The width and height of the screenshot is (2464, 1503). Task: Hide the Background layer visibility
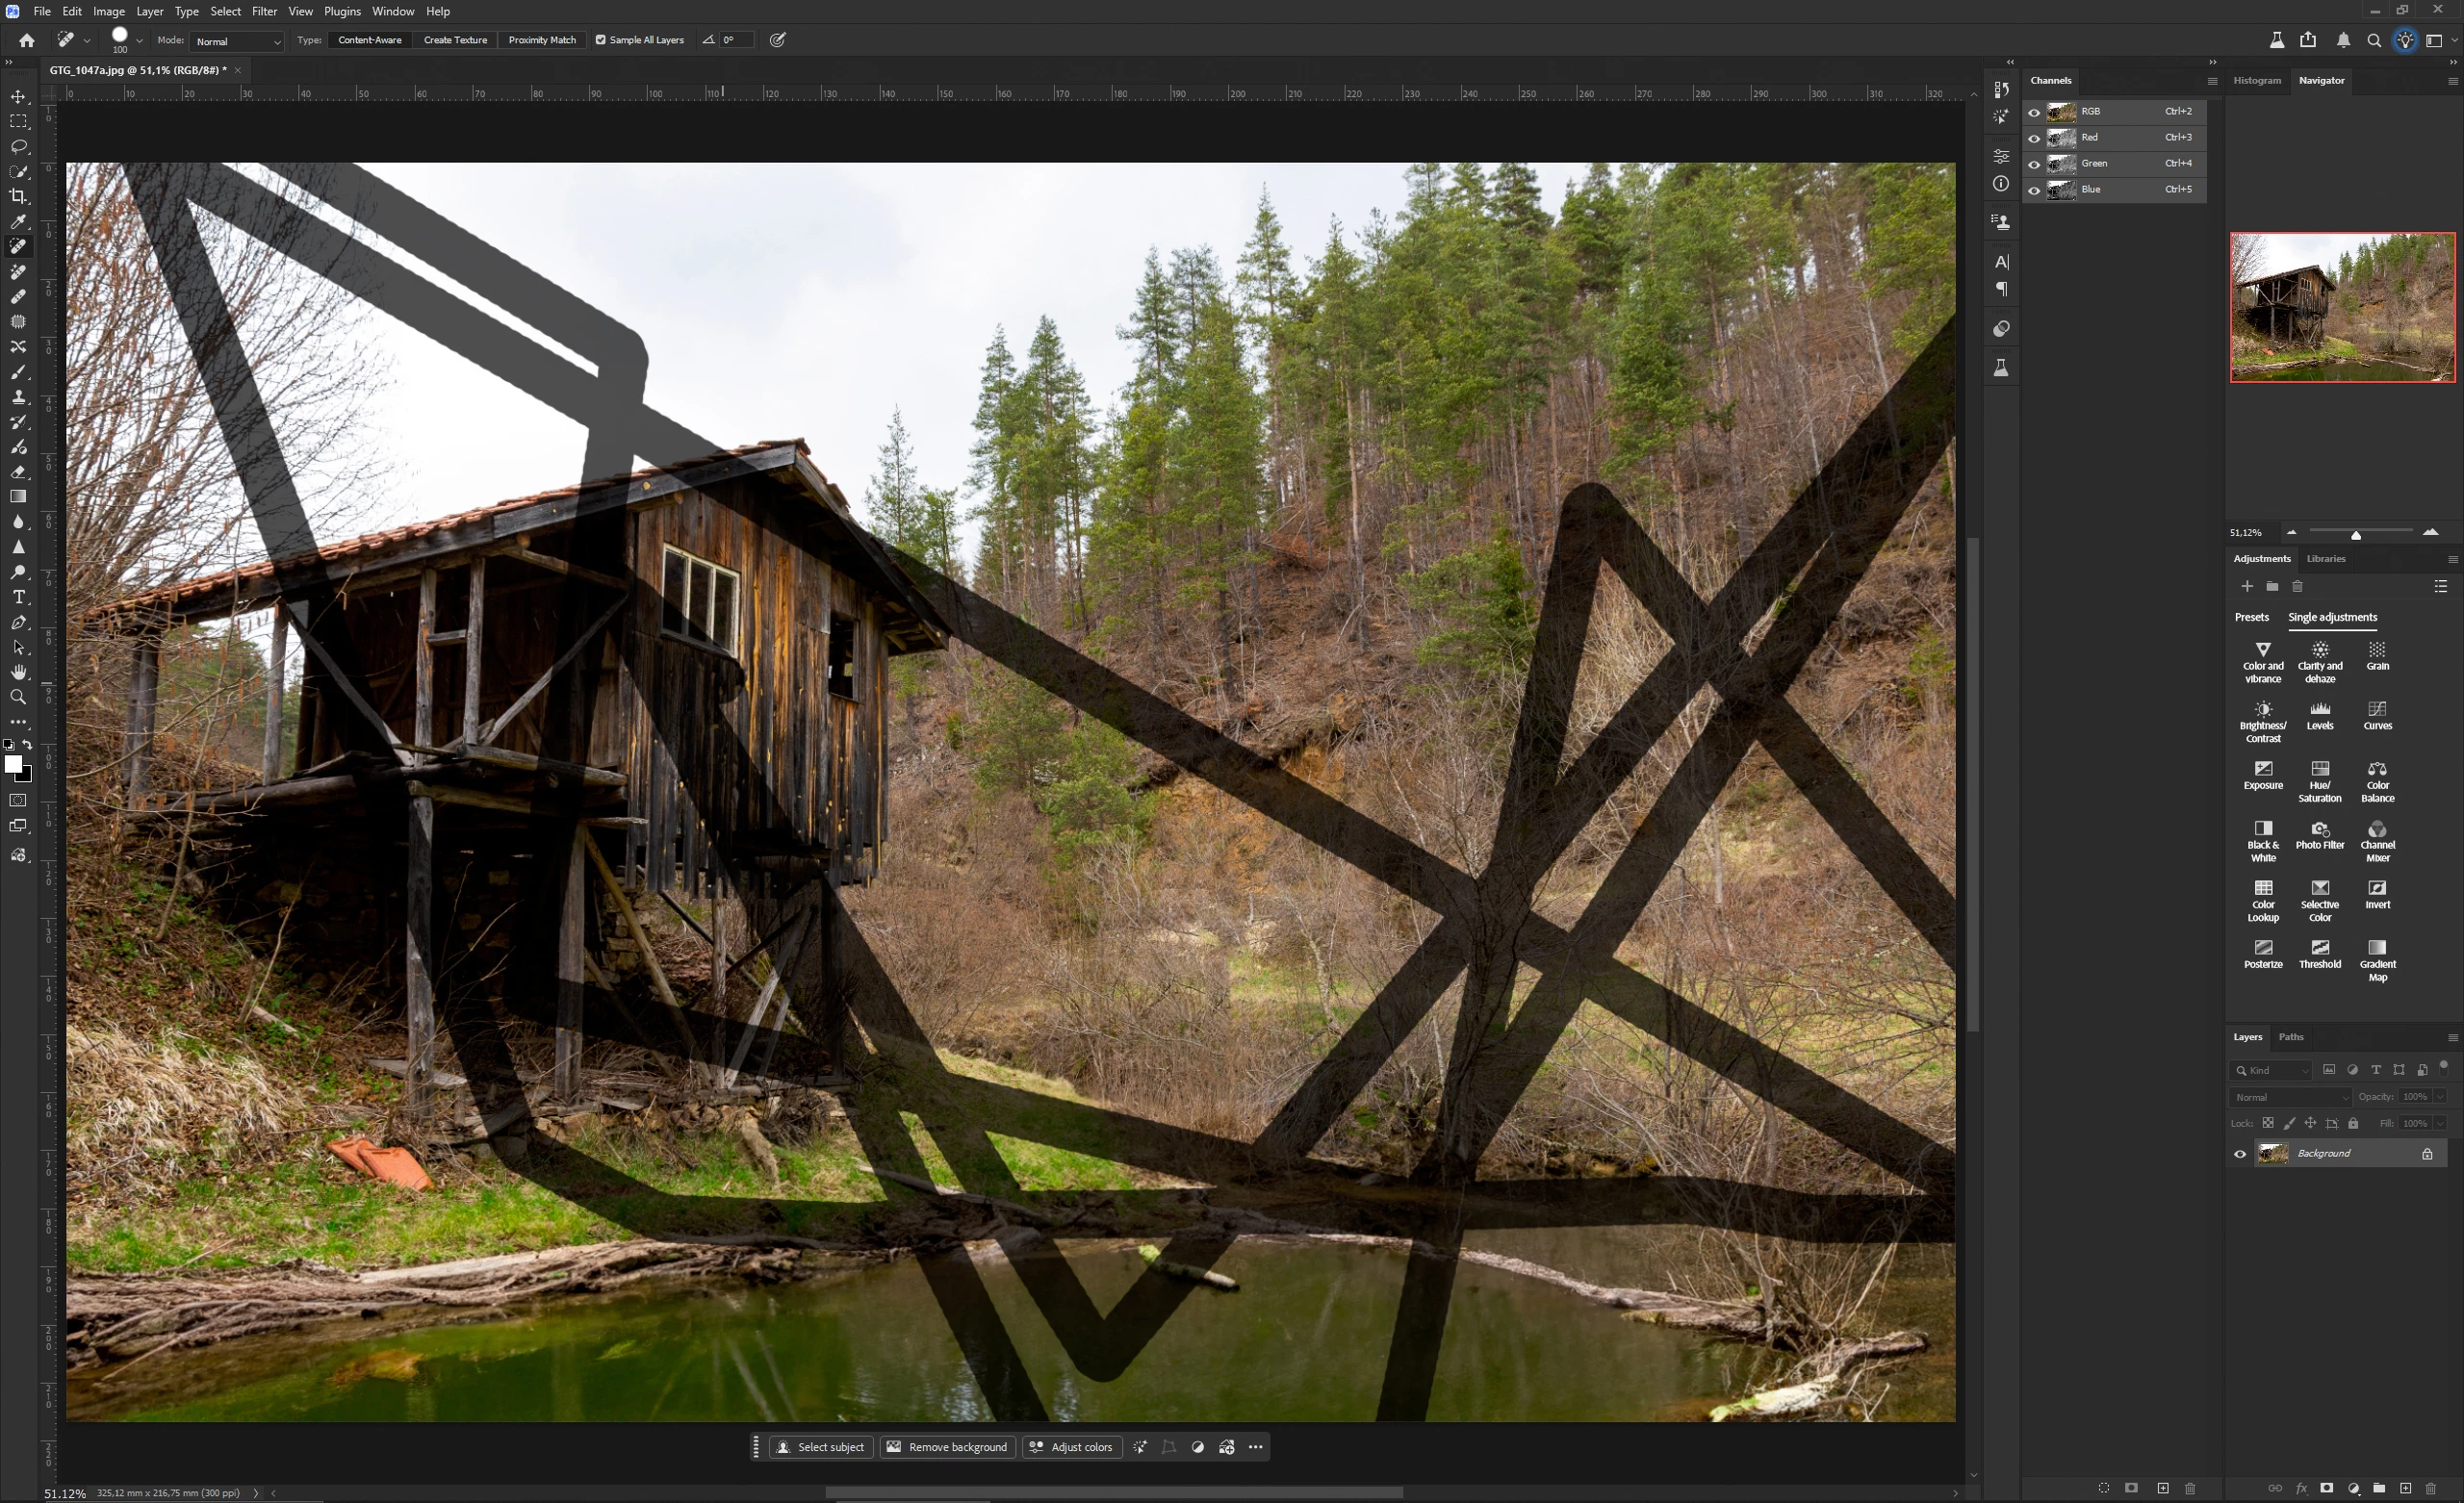(x=2240, y=1153)
